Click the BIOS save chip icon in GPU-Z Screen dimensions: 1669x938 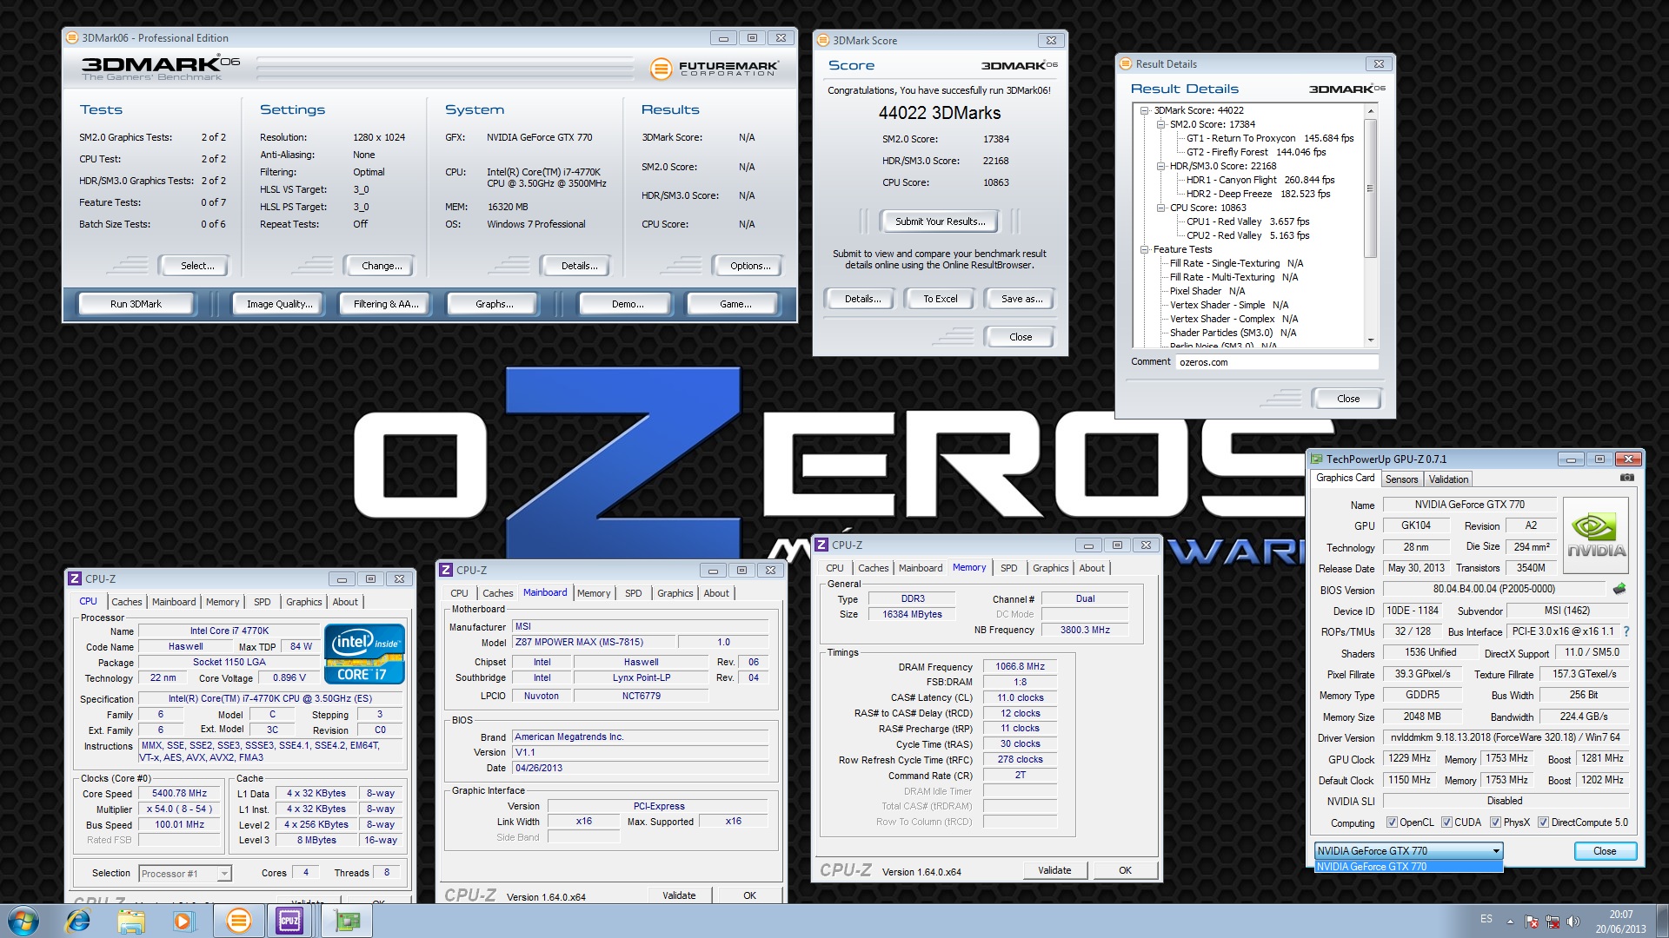(x=1619, y=589)
